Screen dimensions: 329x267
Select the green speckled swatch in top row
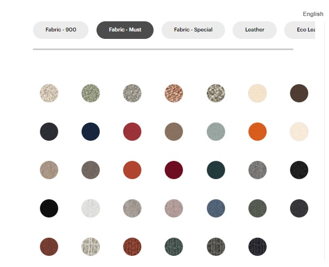coord(91,93)
